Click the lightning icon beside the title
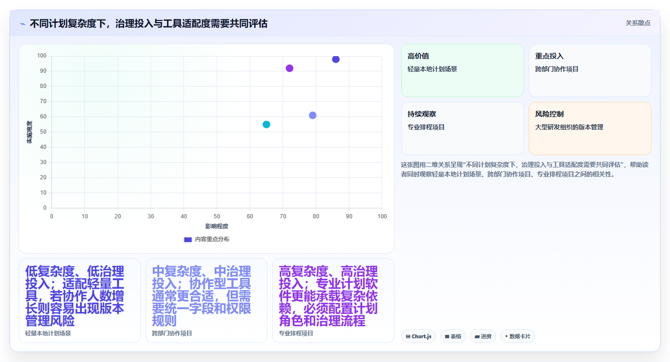This screenshot has width=670, height=362. 22,23
